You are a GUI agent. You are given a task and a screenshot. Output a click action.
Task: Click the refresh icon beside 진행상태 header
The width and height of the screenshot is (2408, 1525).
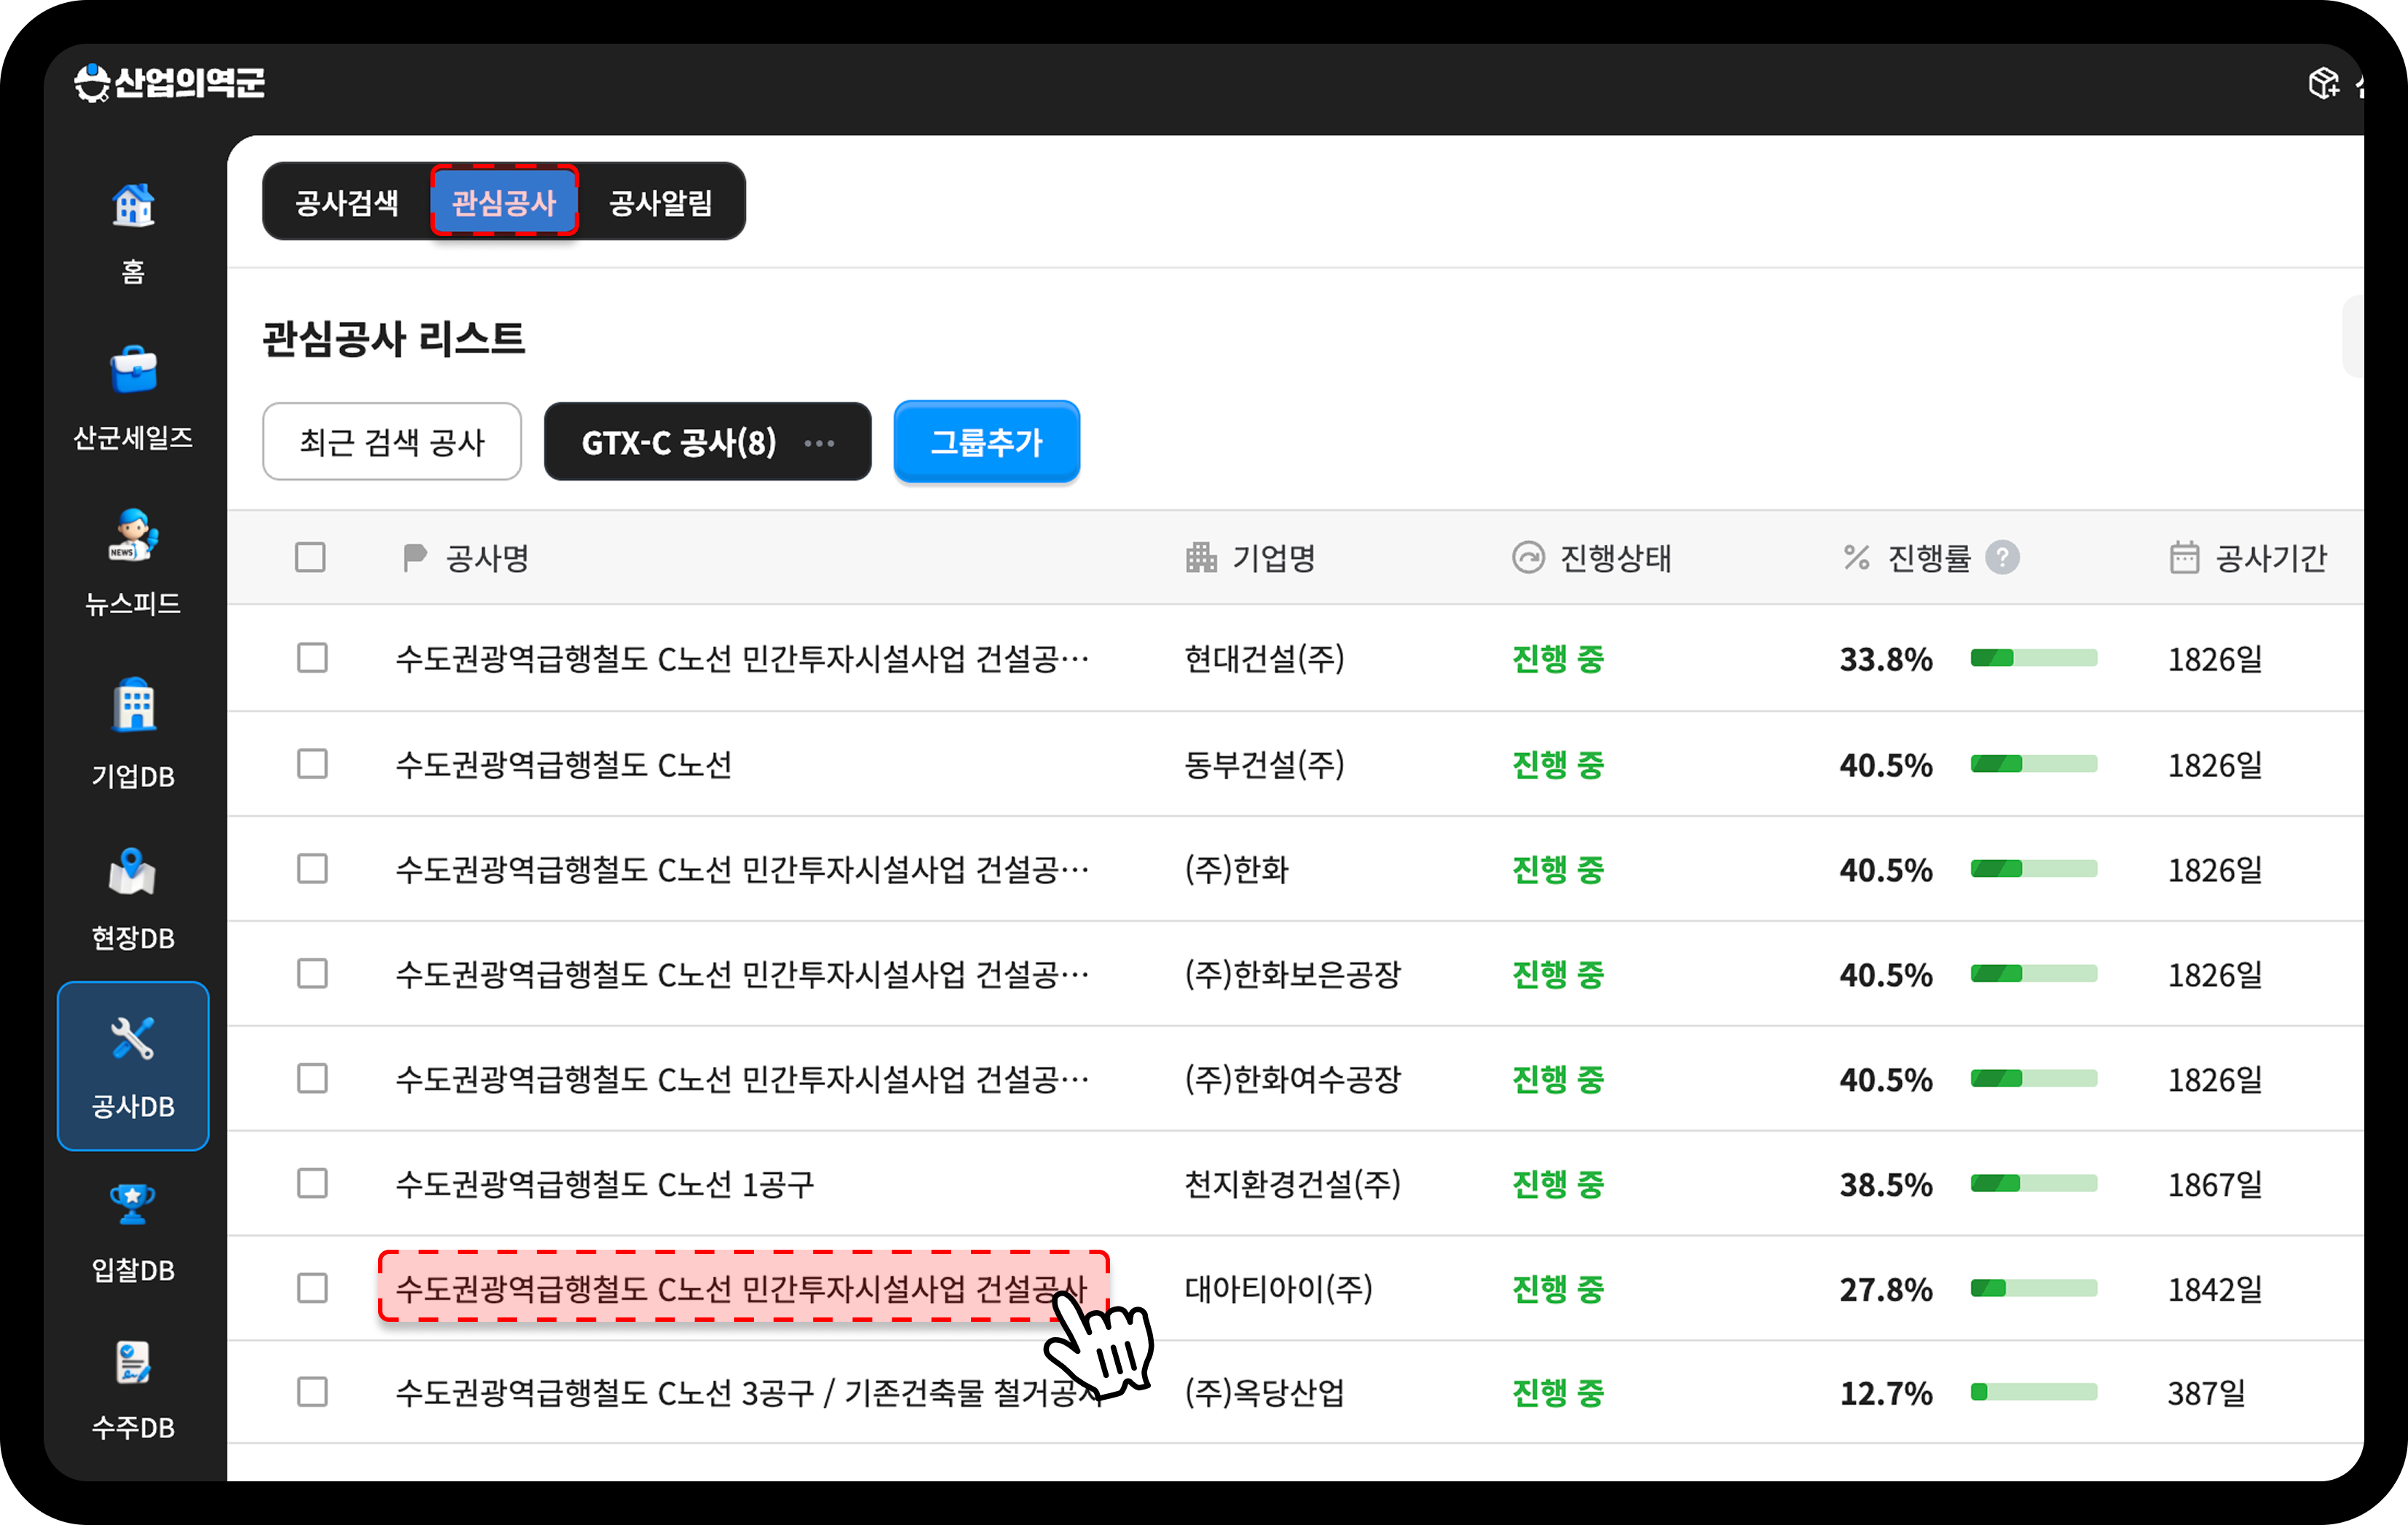coord(1528,557)
